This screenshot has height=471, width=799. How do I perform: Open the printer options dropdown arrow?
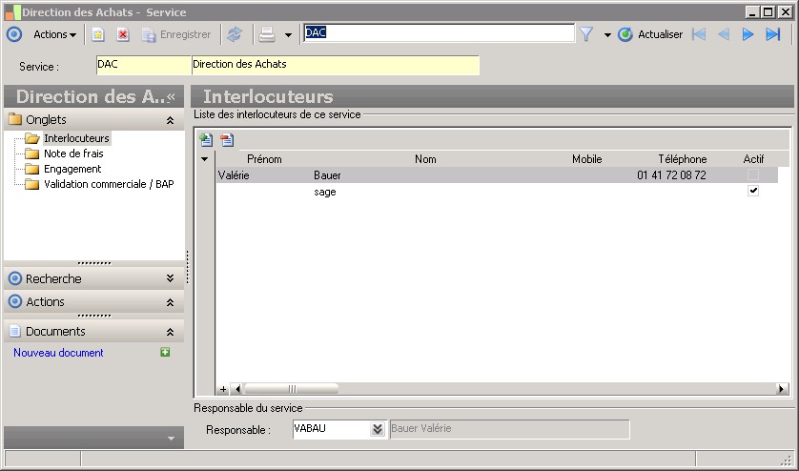click(x=288, y=34)
